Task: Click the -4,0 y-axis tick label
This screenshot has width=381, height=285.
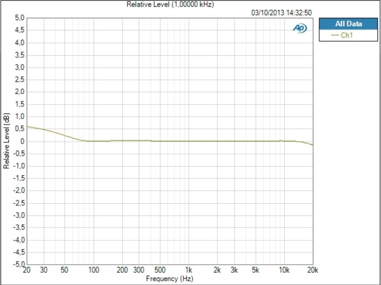Action: pos(18,240)
